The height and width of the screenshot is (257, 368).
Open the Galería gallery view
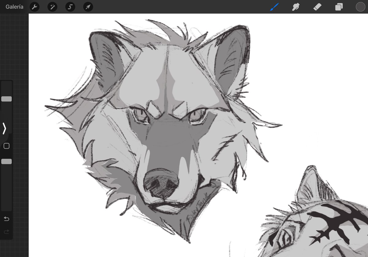pos(14,7)
